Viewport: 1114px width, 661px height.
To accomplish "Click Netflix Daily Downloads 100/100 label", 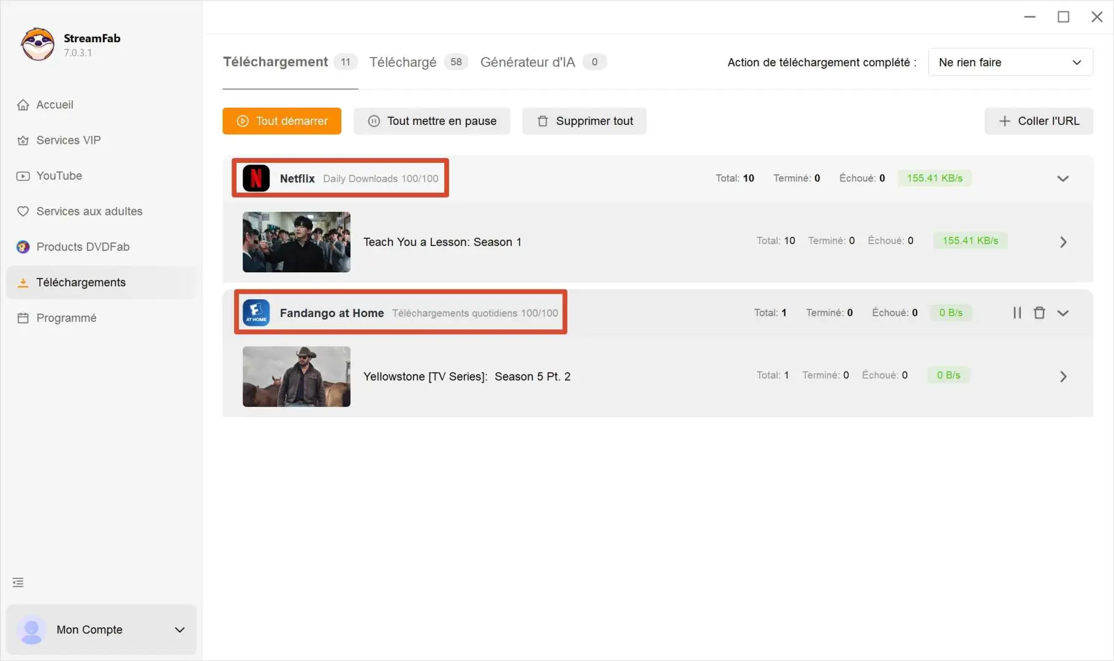I will [381, 179].
